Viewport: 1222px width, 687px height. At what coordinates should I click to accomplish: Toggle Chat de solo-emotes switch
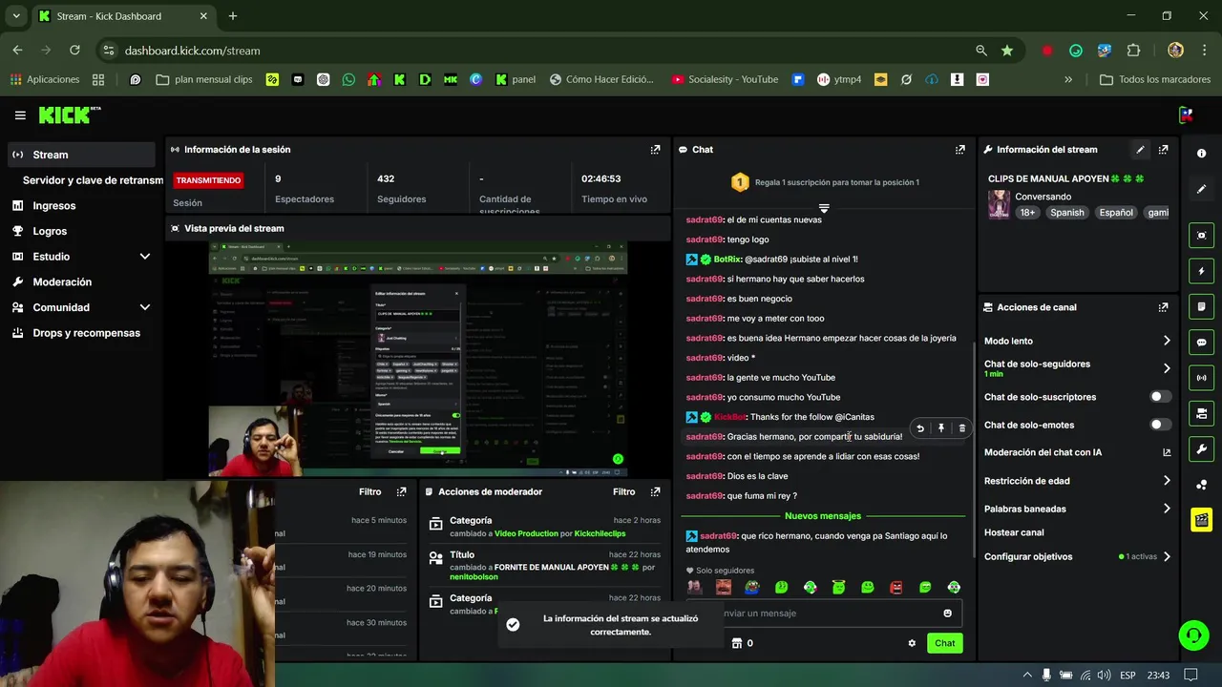coord(1160,425)
